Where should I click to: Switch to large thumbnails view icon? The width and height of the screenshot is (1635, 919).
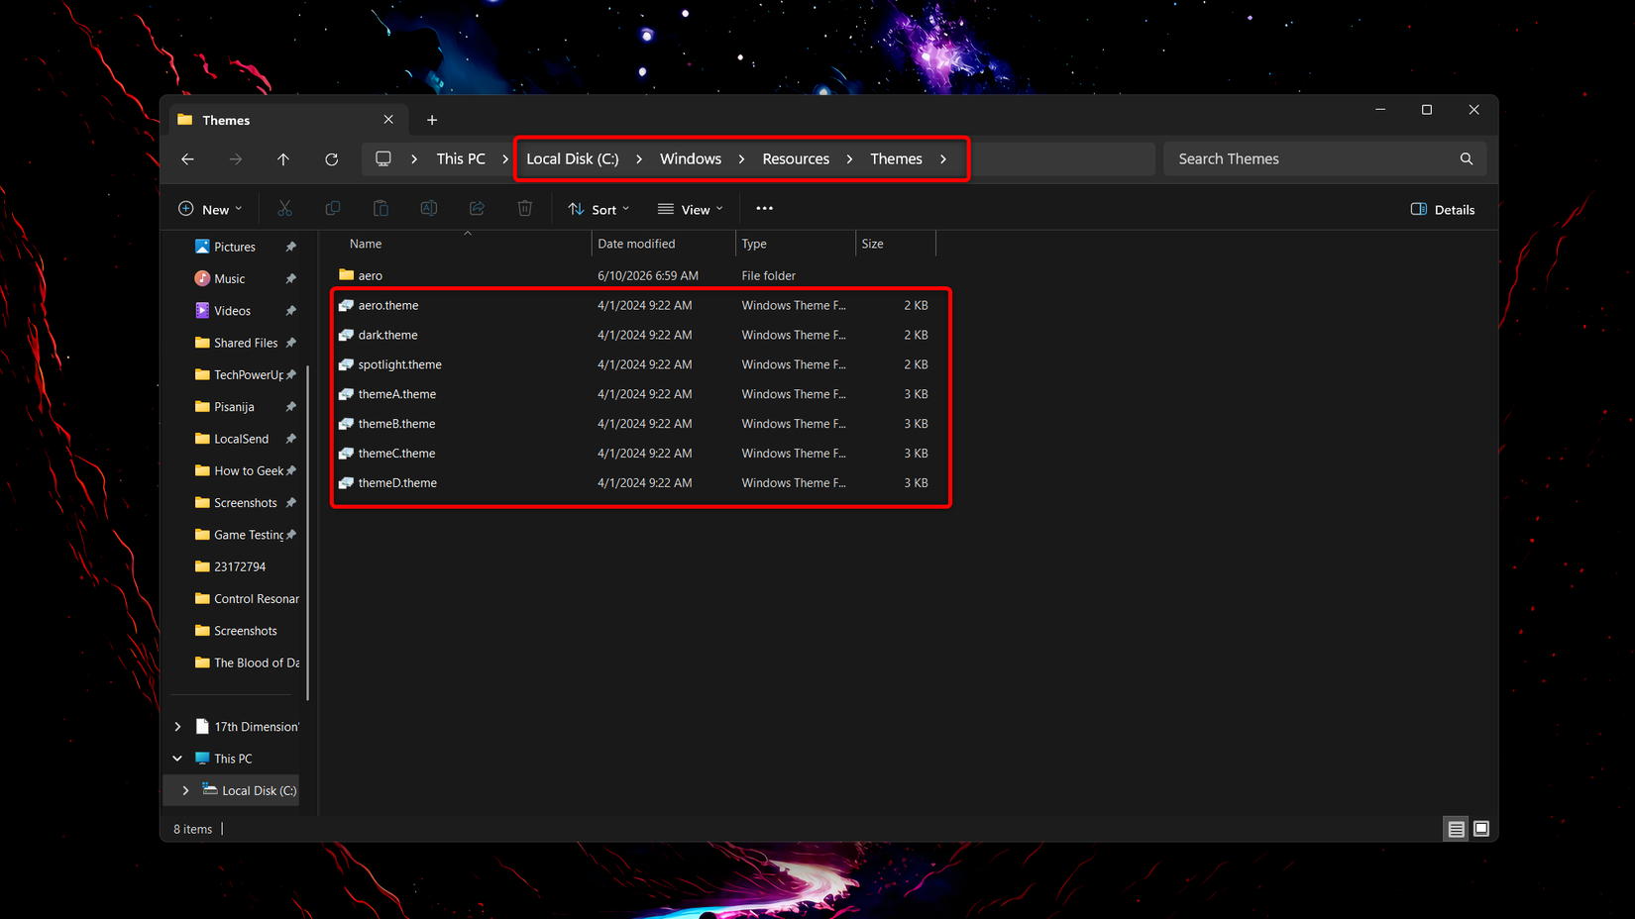pyautogui.click(x=1481, y=829)
